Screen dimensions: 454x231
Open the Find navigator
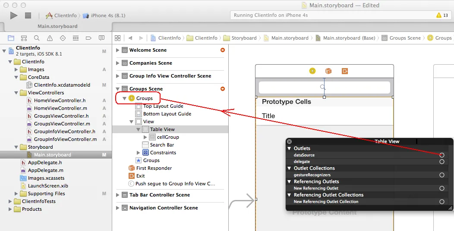pos(37,38)
